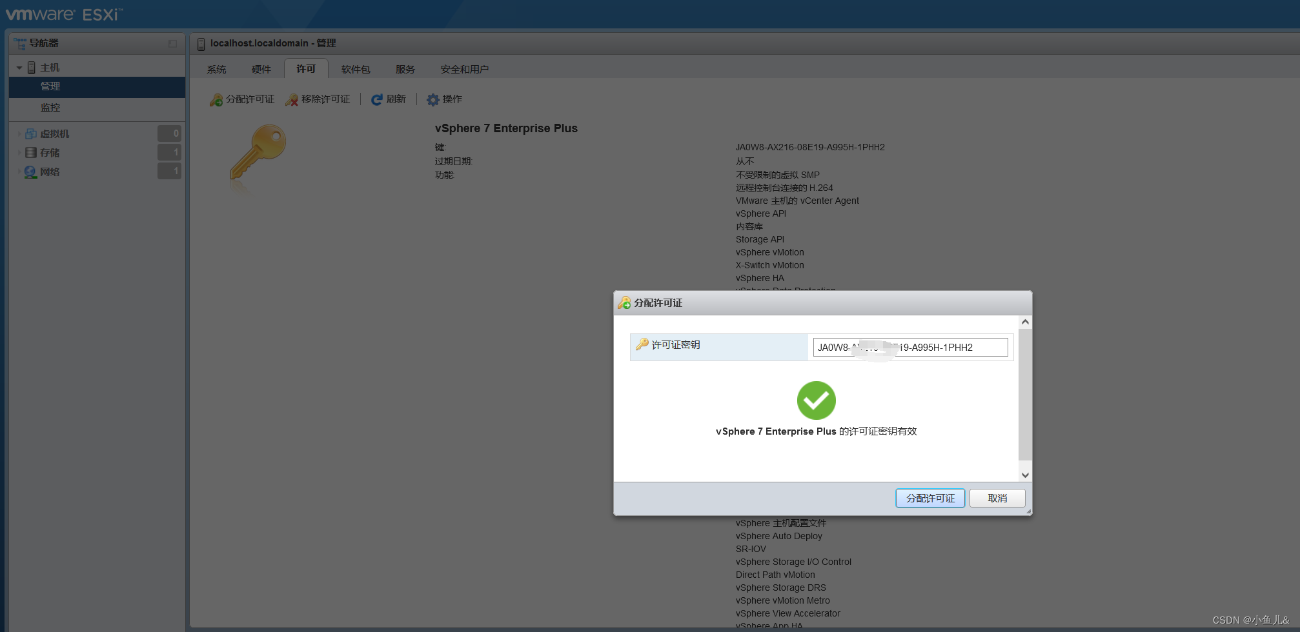Click the vSphere Auto Deploy feature text
Screen dimensions: 1300x632
click(778, 536)
